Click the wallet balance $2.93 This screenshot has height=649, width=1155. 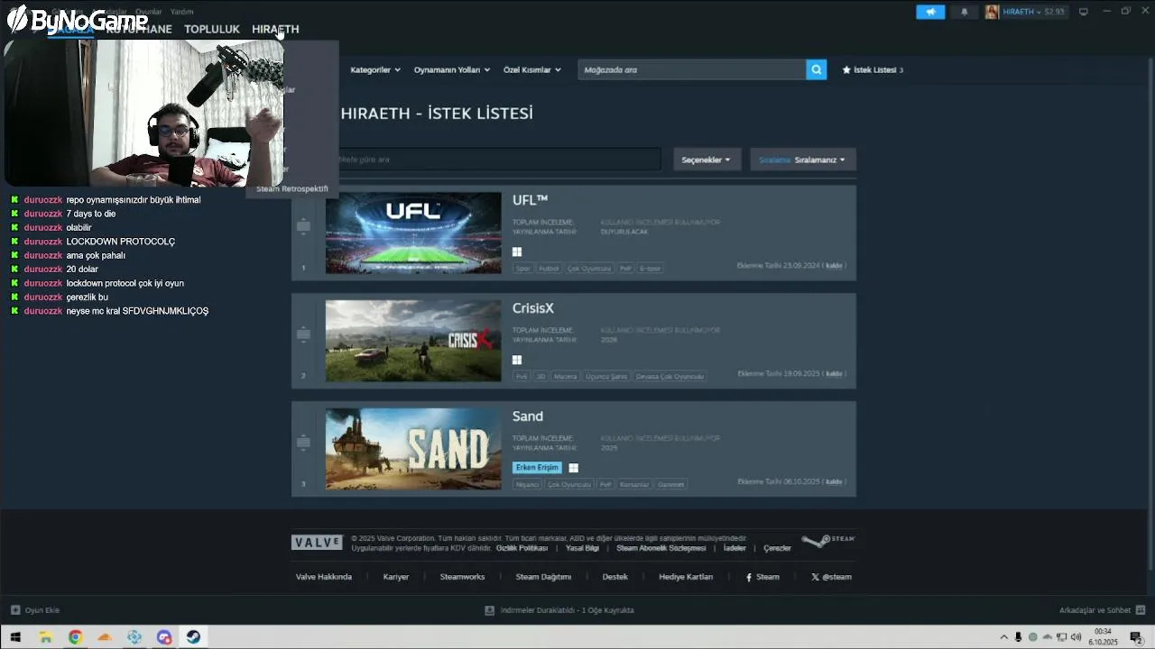click(1054, 12)
